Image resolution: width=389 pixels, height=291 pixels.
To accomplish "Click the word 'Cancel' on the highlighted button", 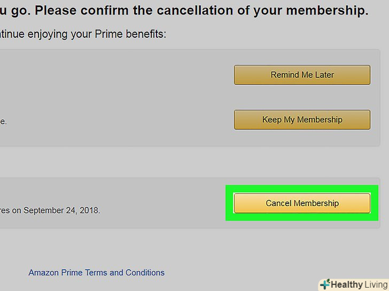I will [278, 203].
